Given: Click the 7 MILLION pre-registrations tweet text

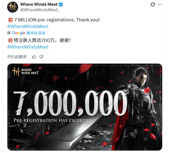Looking at the screenshot, I should pyautogui.click(x=57, y=20).
